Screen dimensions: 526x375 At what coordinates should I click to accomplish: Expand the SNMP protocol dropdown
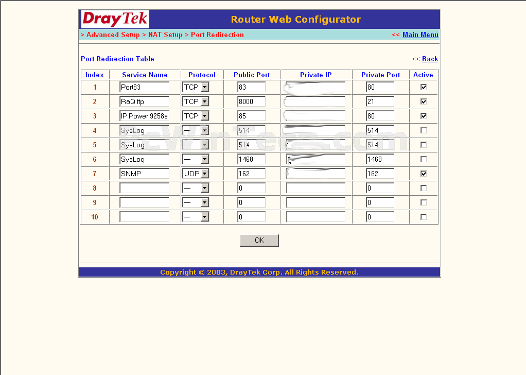pos(204,174)
